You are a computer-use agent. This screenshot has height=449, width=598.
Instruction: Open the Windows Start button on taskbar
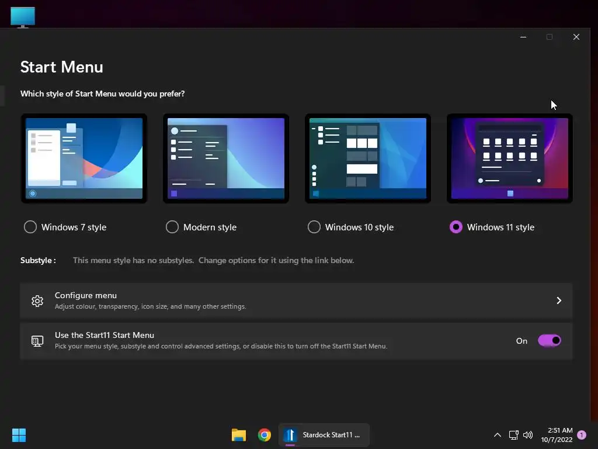(x=19, y=435)
